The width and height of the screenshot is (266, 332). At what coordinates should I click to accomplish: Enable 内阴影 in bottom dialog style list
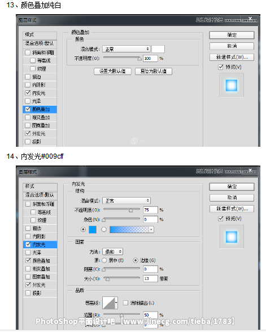pyautogui.click(x=28, y=236)
